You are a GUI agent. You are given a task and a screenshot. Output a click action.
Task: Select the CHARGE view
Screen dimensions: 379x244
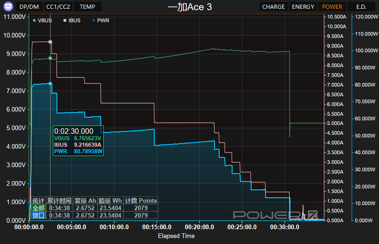273,7
